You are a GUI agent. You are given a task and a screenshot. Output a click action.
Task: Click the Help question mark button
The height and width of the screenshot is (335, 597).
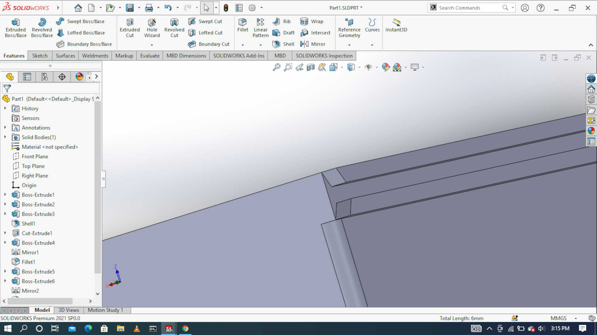[x=540, y=7]
